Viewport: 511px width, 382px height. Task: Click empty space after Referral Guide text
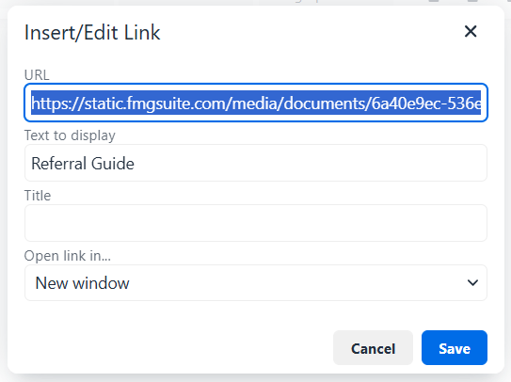(x=310, y=163)
